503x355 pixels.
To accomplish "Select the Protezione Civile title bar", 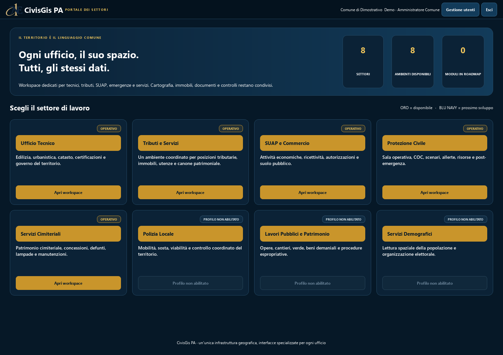I will click(435, 143).
